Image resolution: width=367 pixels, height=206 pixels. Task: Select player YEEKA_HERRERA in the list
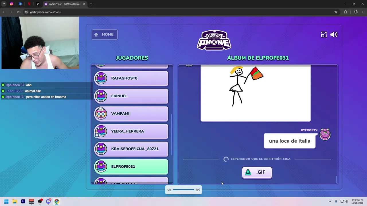131,131
